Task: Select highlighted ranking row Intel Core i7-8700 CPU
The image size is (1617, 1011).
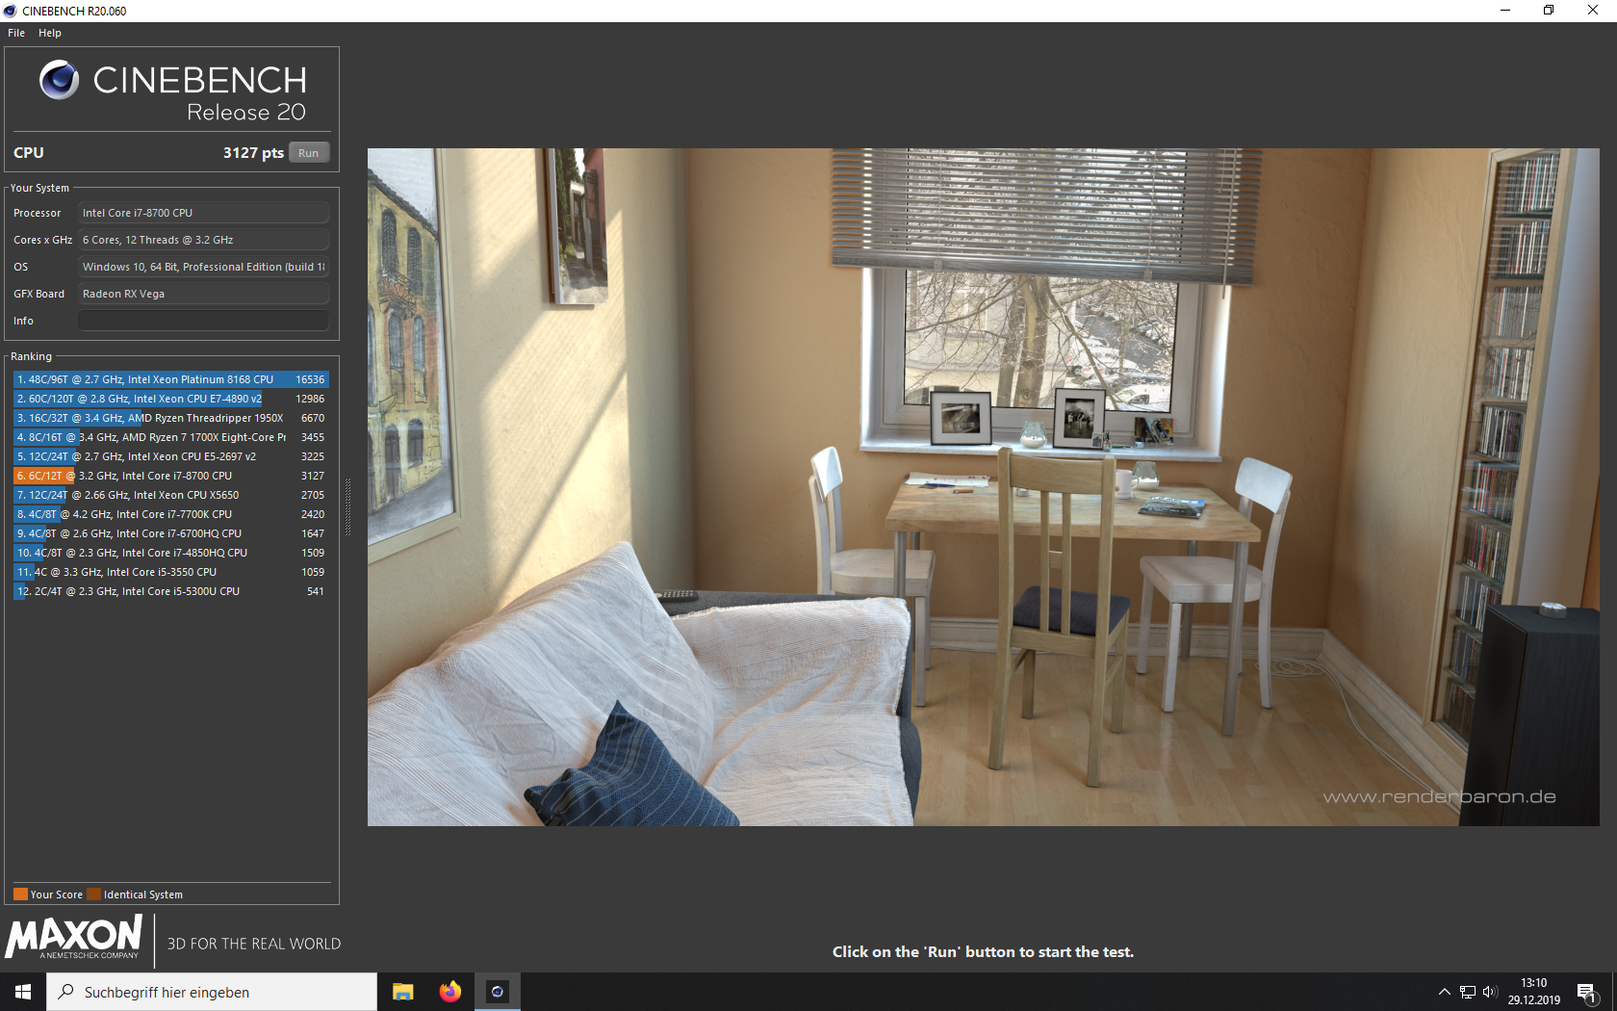Action: tap(171, 476)
